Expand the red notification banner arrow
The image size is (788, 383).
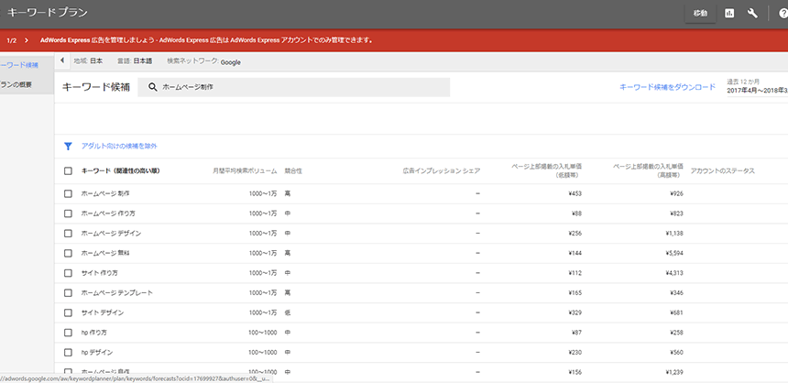coord(27,40)
